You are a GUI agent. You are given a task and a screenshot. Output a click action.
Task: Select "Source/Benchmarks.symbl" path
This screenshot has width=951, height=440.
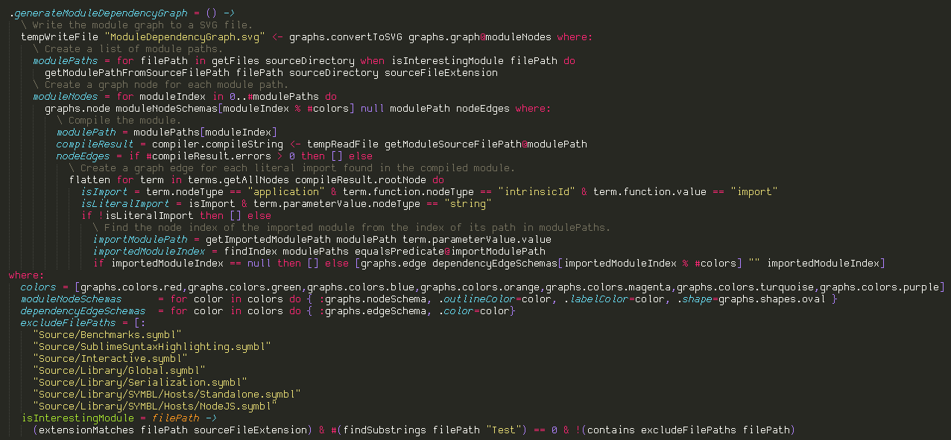107,334
